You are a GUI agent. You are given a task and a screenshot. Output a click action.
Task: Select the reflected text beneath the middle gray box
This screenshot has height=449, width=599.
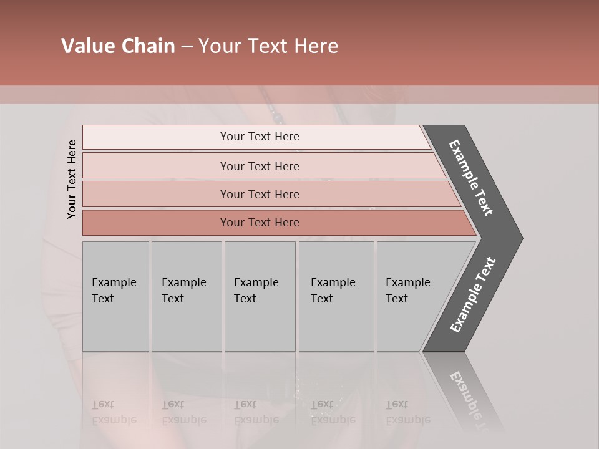256,412
